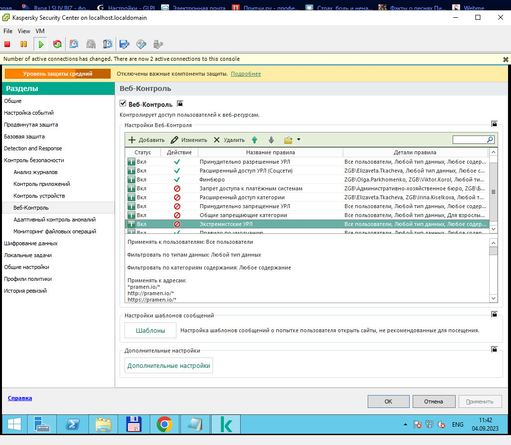This screenshot has width=511, height=445.
Task: Click the VM restart icon
Action: tap(57, 44)
